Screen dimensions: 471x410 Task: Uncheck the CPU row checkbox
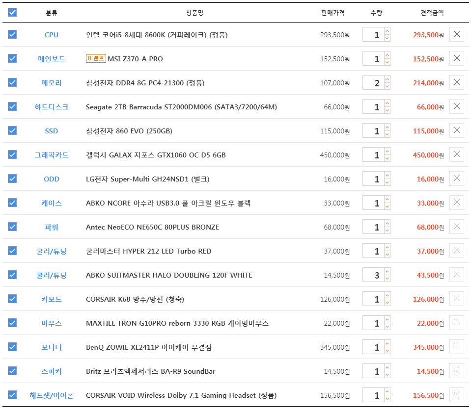12,34
